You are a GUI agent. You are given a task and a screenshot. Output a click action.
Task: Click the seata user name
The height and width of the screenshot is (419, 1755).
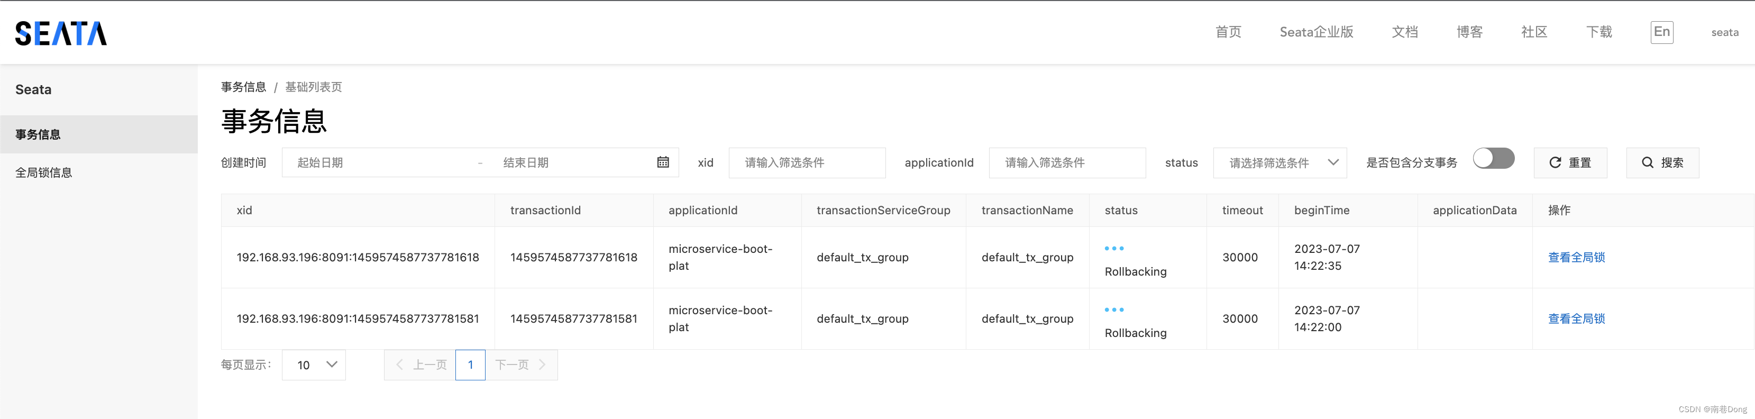pyautogui.click(x=1724, y=32)
